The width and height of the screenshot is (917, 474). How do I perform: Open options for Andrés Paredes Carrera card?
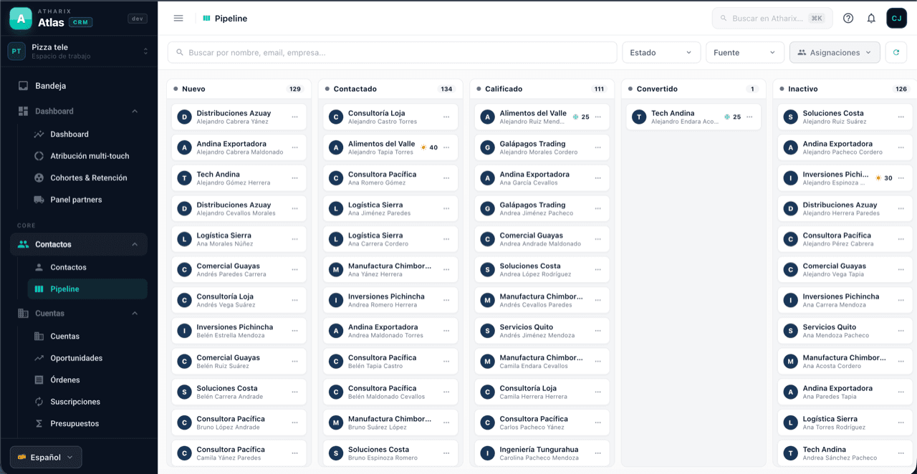[295, 270]
